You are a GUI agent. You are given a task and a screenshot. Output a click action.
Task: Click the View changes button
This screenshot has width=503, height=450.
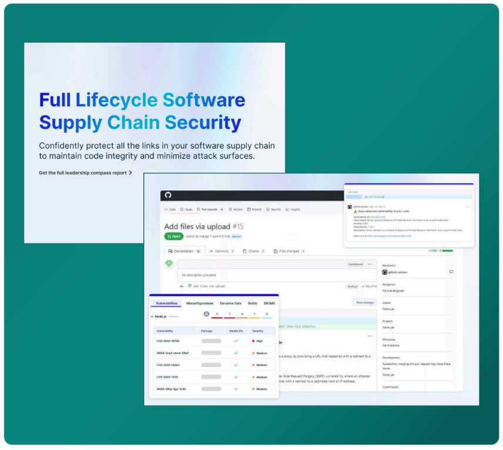tap(364, 303)
